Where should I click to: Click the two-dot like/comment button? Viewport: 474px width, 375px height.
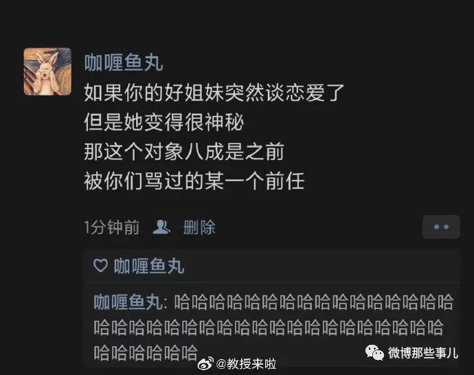(441, 227)
